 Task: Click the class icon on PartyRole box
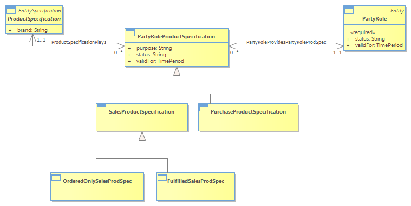[349, 10]
